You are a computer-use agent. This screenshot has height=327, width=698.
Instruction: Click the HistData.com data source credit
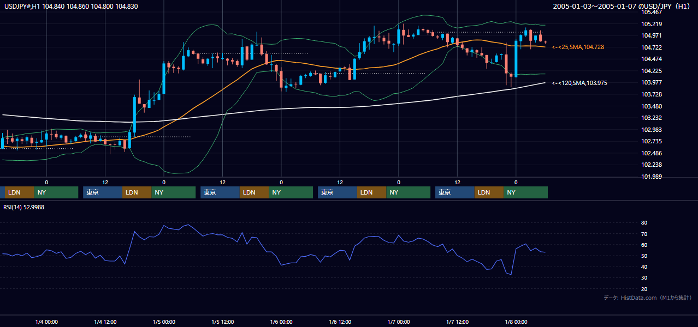click(x=648, y=298)
